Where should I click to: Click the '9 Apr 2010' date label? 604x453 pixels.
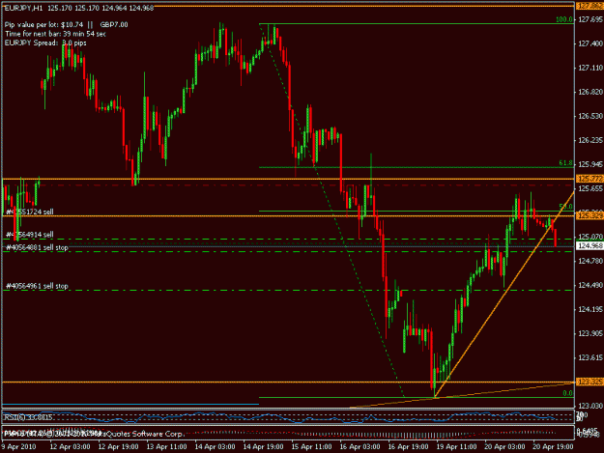18,447
